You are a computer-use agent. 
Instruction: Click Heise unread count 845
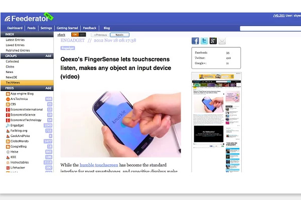pyautogui.click(x=49, y=152)
